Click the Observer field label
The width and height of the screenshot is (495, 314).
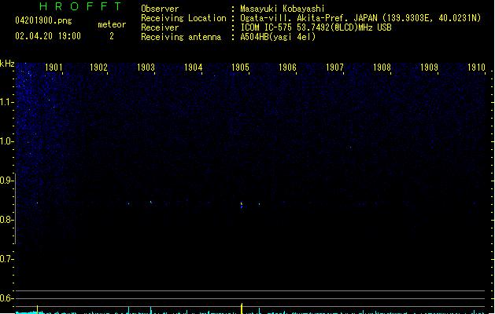pyautogui.click(x=160, y=9)
